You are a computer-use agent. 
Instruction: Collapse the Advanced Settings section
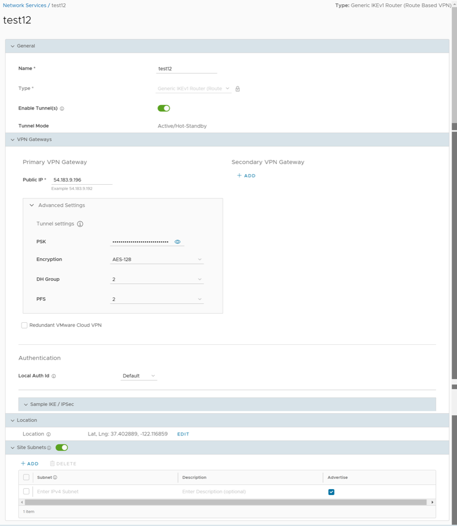coord(32,205)
